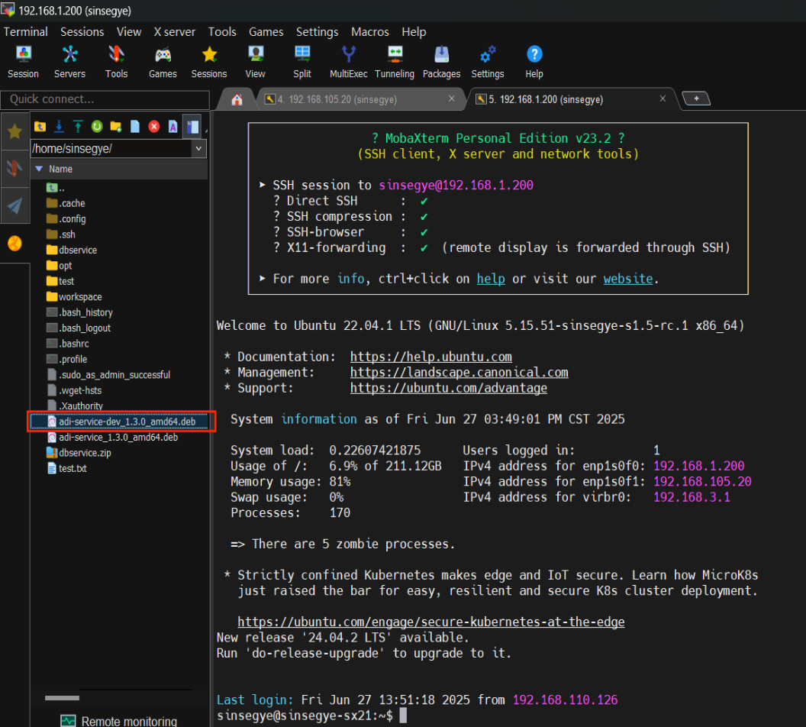Toggle sort order on Name column

[61, 169]
